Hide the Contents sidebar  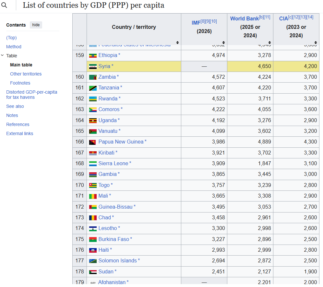(x=36, y=25)
